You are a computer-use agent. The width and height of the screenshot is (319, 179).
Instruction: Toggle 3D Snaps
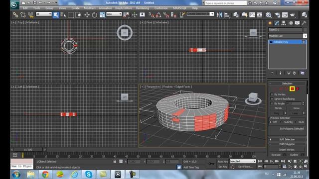[151, 15]
